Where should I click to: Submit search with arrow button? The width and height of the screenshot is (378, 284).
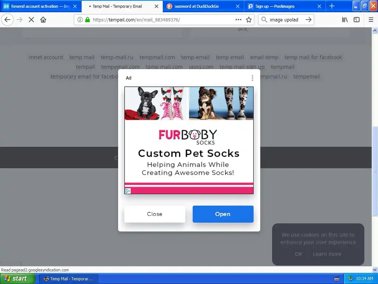[309, 20]
